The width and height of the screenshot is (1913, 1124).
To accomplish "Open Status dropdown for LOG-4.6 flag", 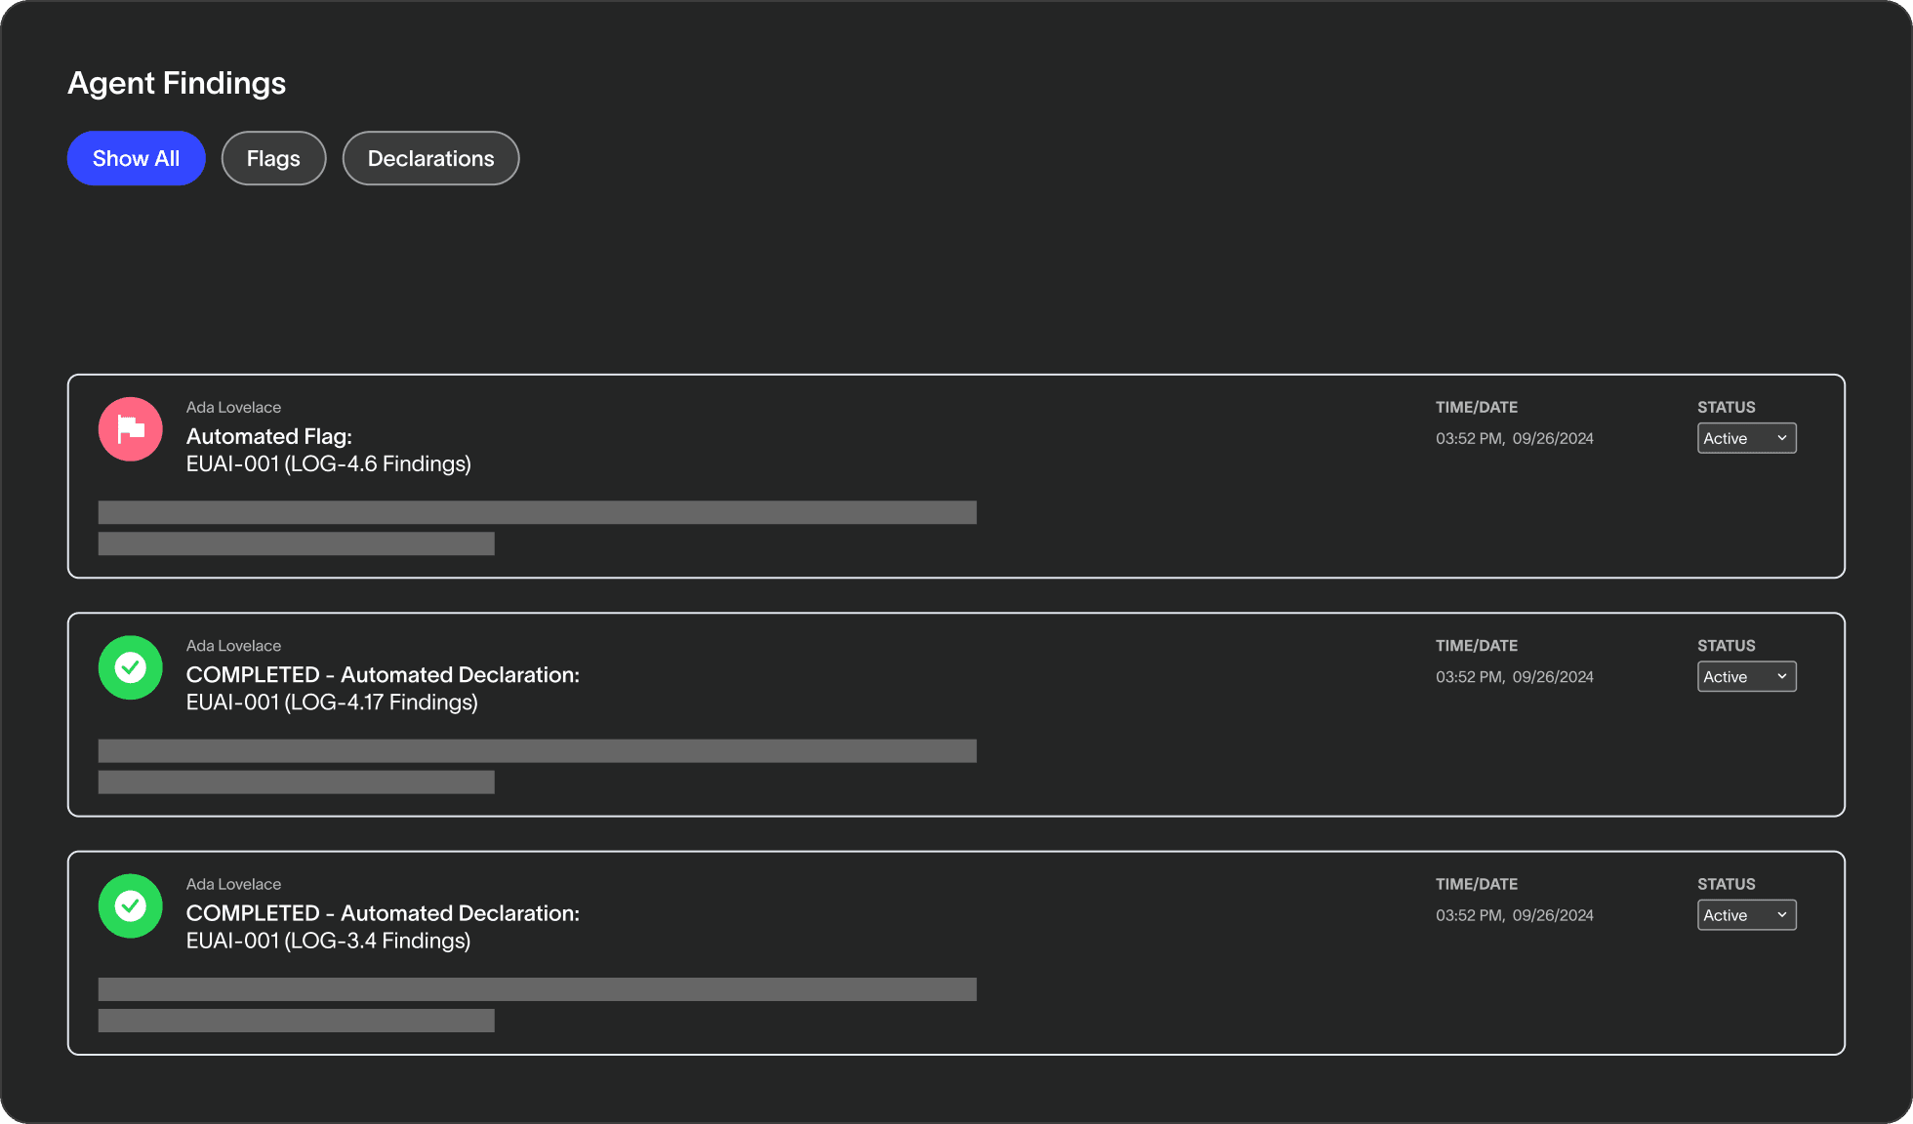I will [1746, 438].
